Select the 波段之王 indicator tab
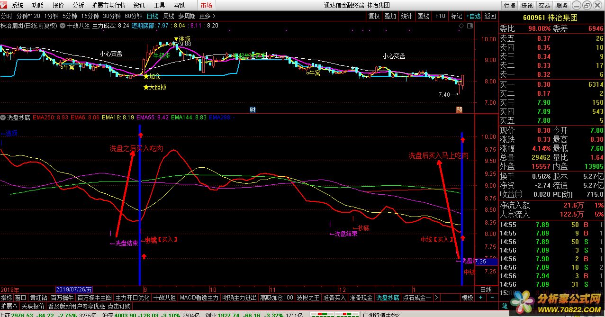Viewport: 605px width, 317px height. [x=308, y=298]
